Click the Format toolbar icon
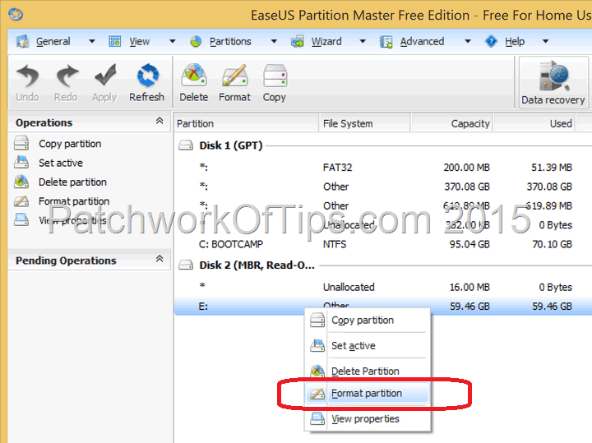Image resolution: width=592 pixels, height=443 pixels. pos(234,76)
